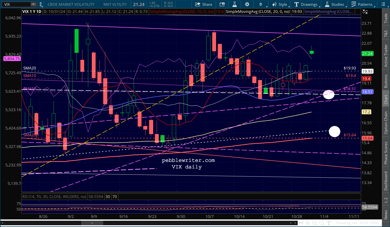Click the crosshair cursor icon in bottom toolbar
This screenshot has height=227, width=390.
coord(308,223)
